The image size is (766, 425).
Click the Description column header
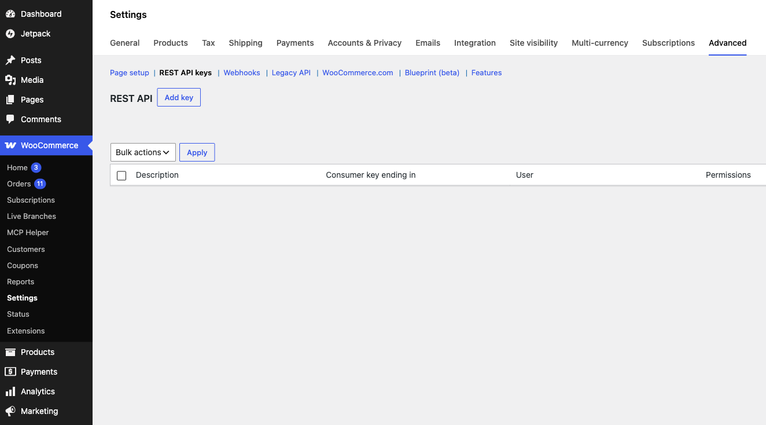pyautogui.click(x=157, y=175)
